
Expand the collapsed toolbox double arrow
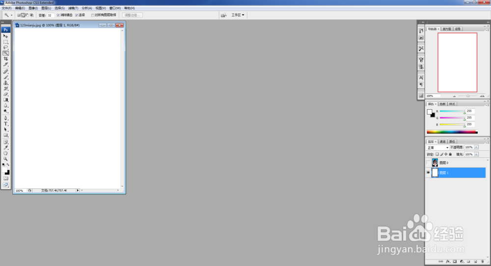pyautogui.click(x=2, y=22)
